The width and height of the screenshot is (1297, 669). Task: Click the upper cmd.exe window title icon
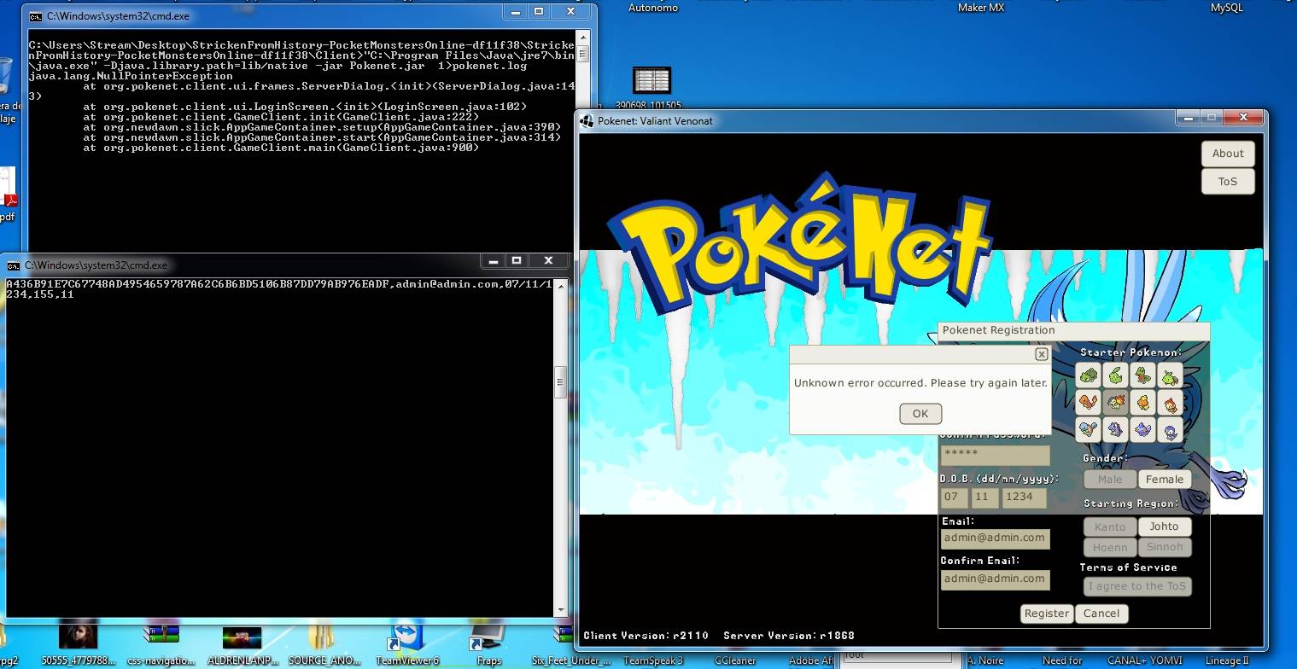pos(35,15)
